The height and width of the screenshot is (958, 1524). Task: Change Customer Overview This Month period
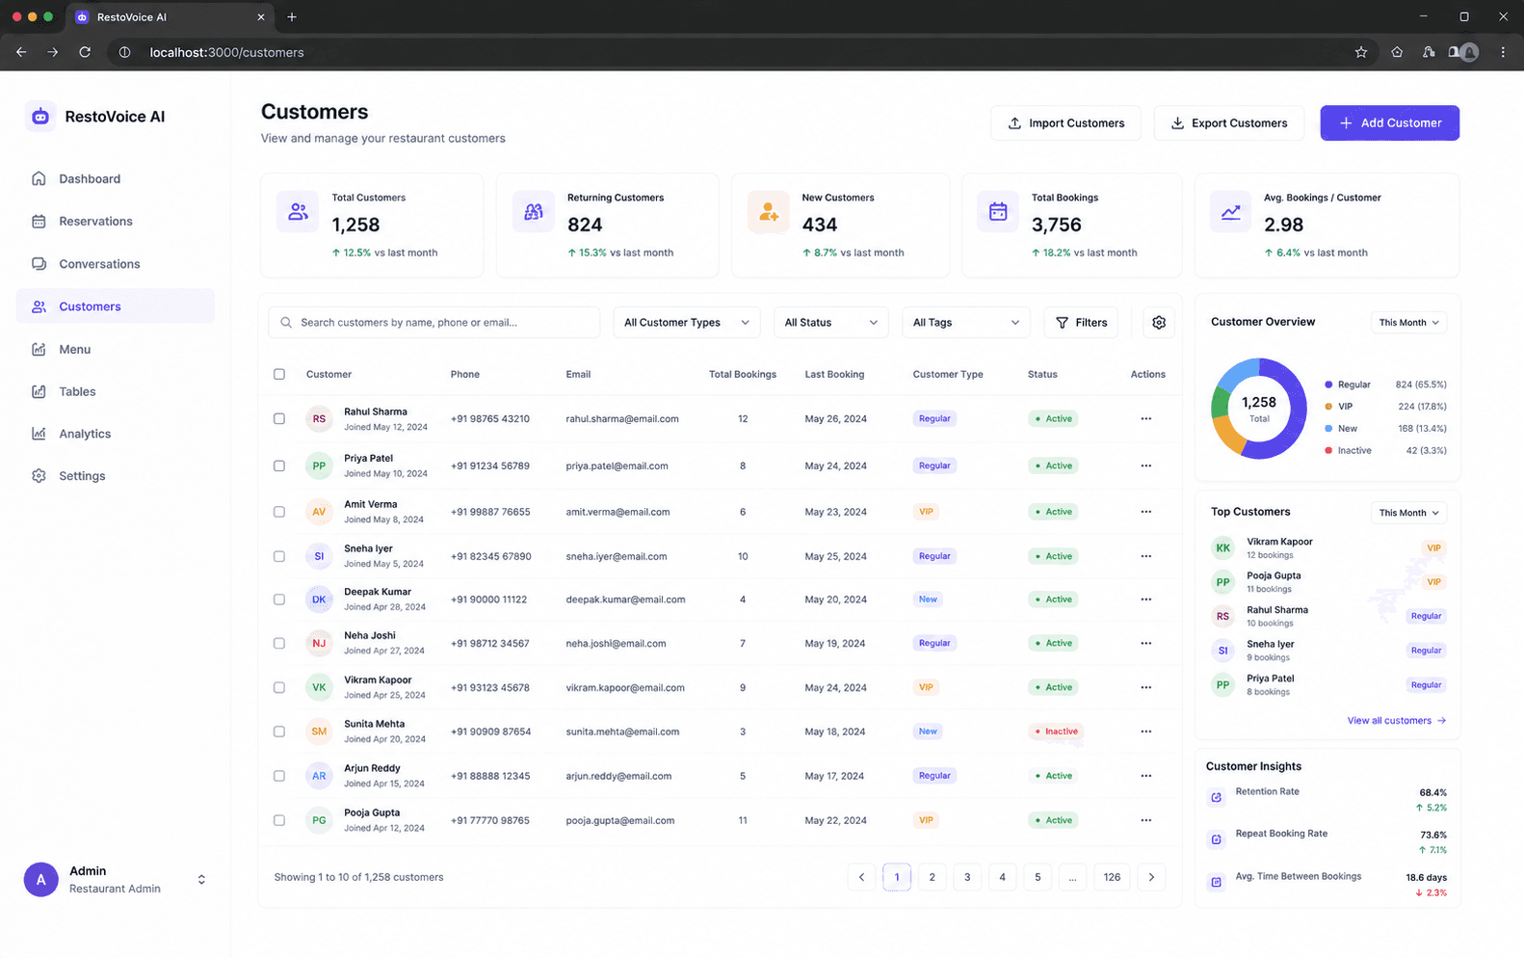pos(1408,323)
